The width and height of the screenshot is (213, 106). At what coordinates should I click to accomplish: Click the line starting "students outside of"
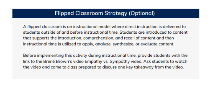click(x=105, y=32)
